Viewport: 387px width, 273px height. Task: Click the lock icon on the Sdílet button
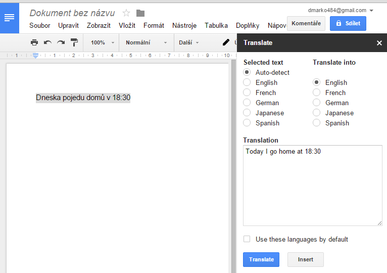338,23
